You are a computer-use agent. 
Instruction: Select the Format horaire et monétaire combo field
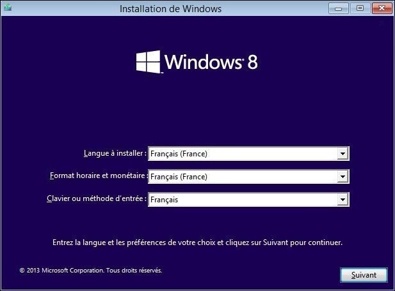pyautogui.click(x=248, y=177)
